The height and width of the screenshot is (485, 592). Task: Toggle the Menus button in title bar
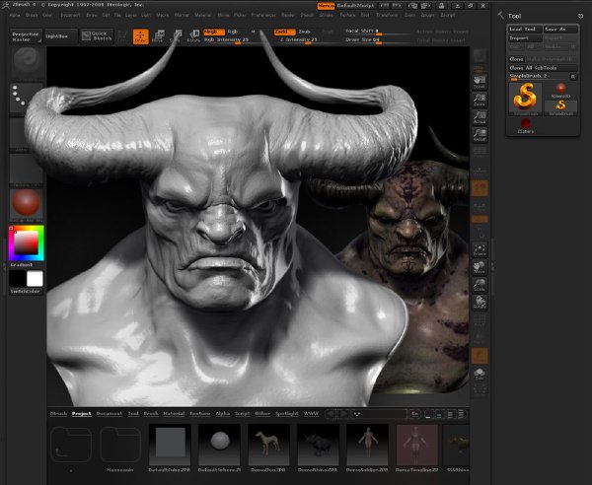pyautogui.click(x=326, y=6)
